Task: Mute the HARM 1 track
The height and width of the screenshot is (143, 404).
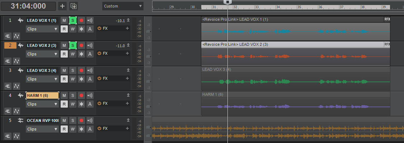Action: coord(64,95)
